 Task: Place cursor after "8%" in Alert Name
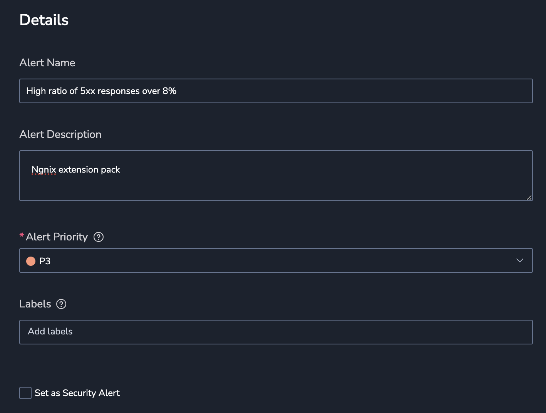click(x=177, y=91)
